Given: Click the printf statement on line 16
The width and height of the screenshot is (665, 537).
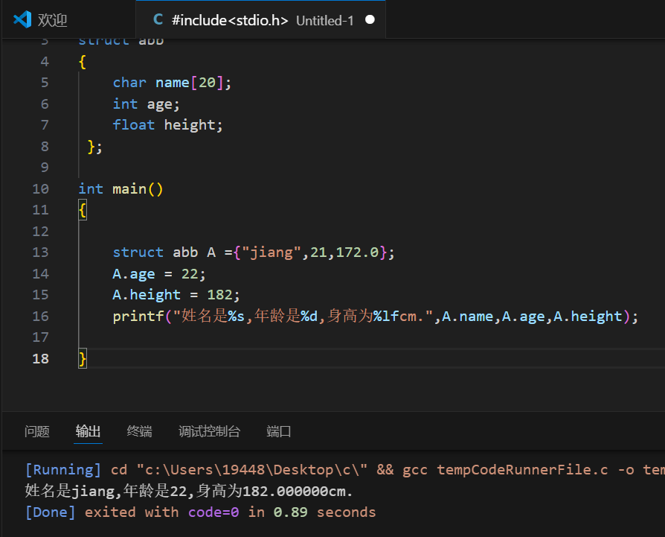Looking at the screenshot, I should (376, 317).
